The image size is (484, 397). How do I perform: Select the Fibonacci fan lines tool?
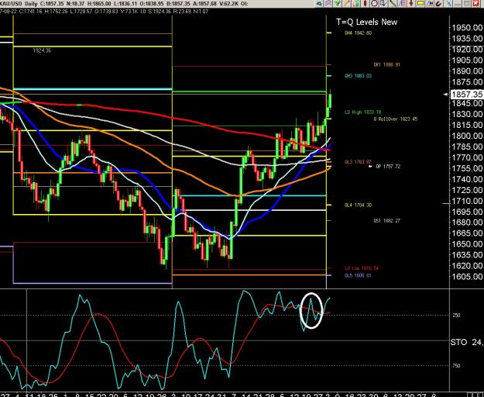coord(402,3)
